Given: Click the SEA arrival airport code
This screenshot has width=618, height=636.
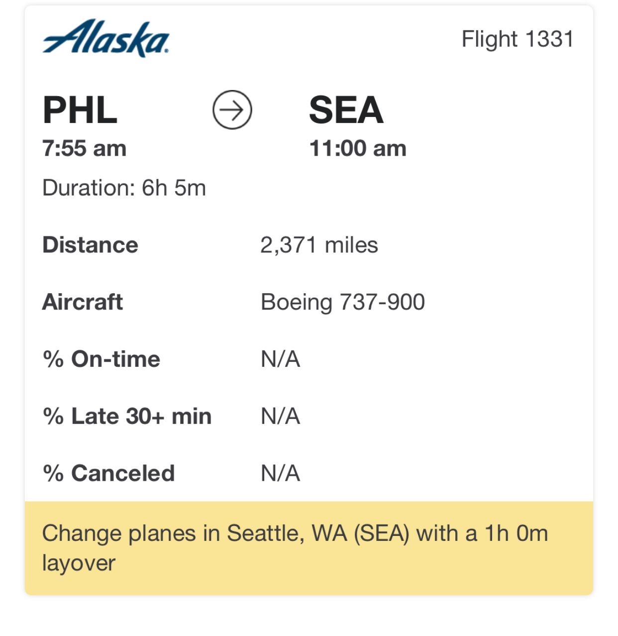Looking at the screenshot, I should [346, 110].
